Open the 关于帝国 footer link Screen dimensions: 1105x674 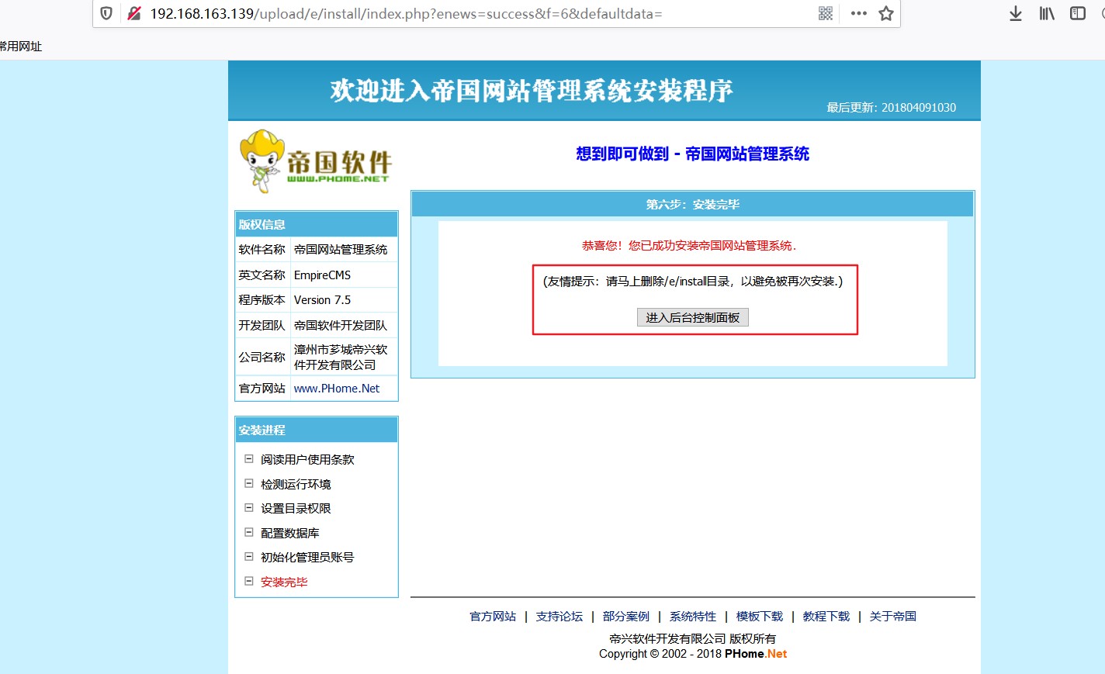click(893, 617)
